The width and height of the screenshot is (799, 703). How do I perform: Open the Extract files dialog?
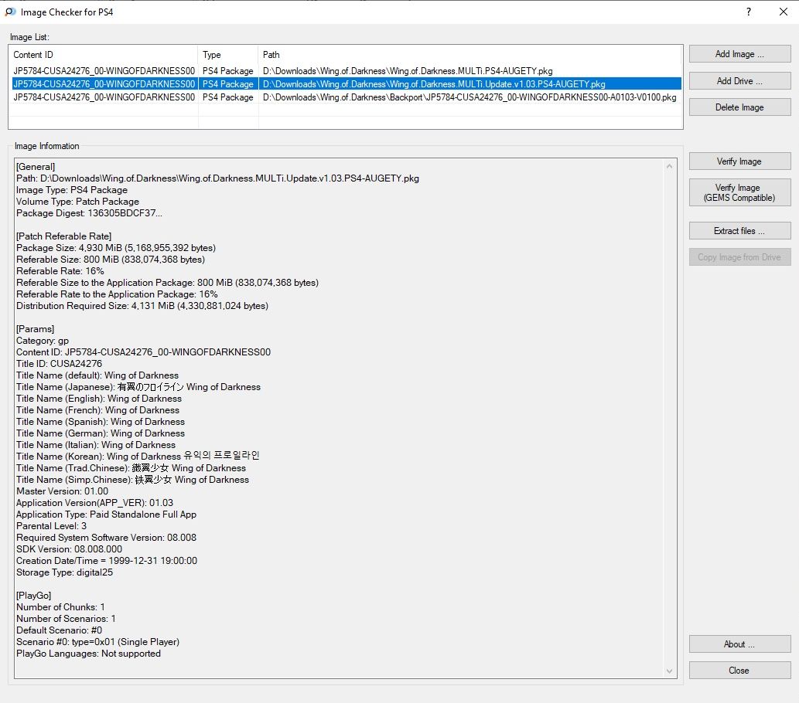pyautogui.click(x=739, y=231)
